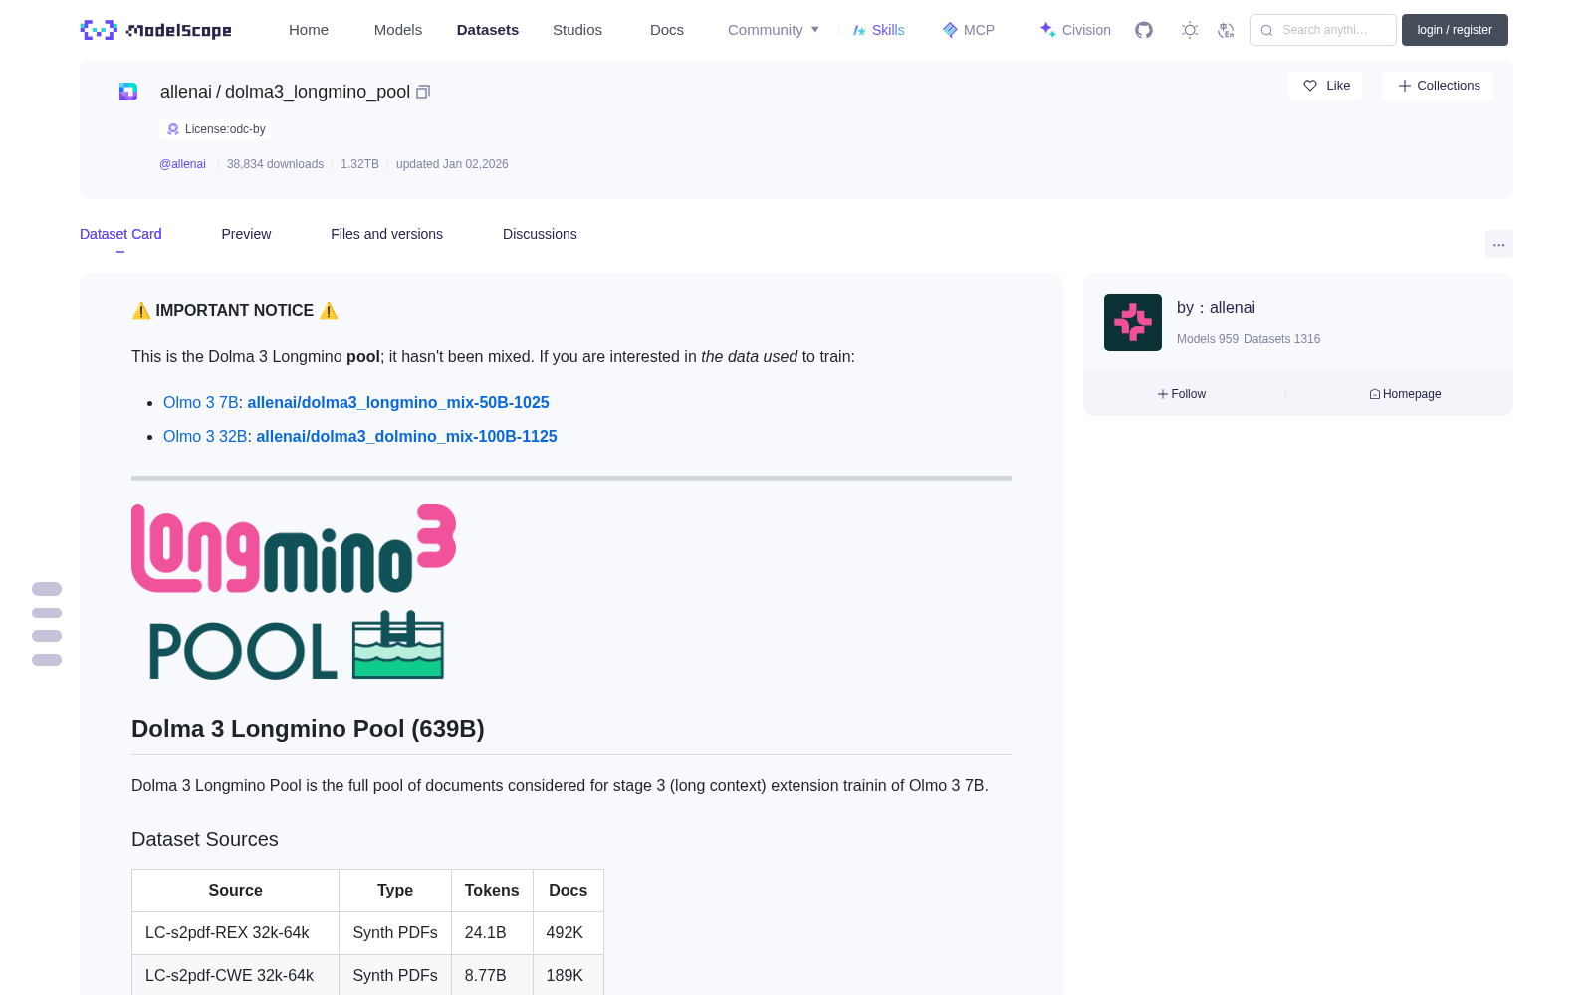Open the ModelScope logo home link
This screenshot has height=995, width=1593.
click(155, 30)
